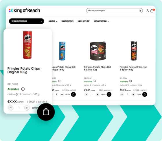Click the search magnifier icon
Viewport: 162px width, 141px height.
click(140, 11)
